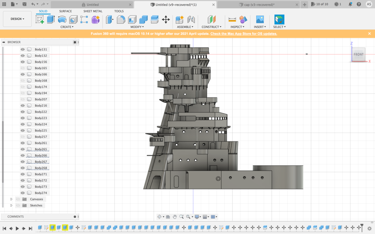375x234 pixels.
Task: Show Body165 using its eye icon
Action: [x=22, y=68]
